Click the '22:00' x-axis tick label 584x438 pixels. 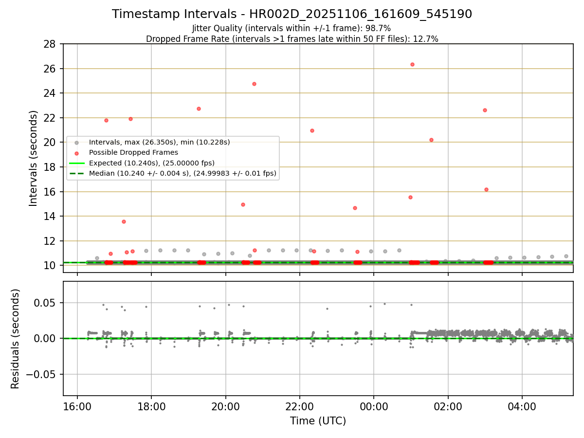(x=300, y=406)
